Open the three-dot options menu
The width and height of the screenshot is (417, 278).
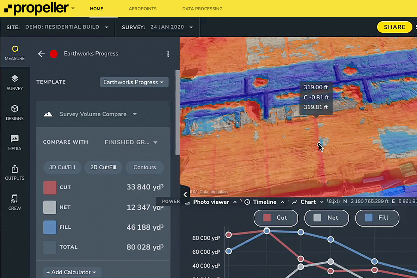click(x=168, y=54)
